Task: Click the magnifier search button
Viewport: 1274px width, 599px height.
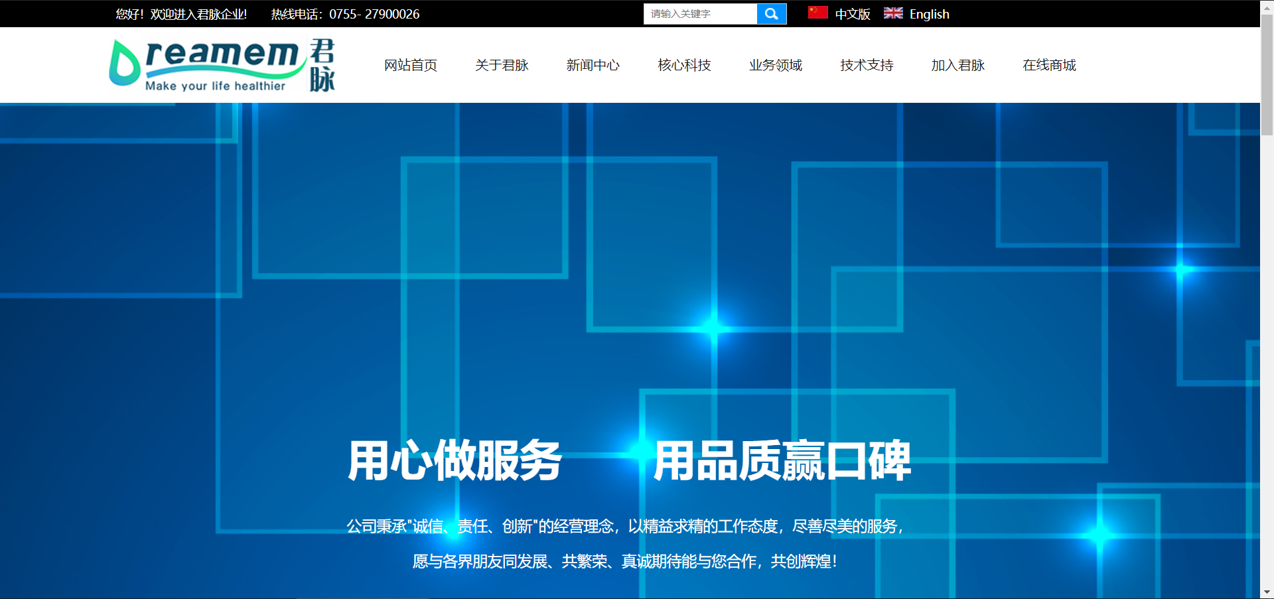Action: (771, 14)
